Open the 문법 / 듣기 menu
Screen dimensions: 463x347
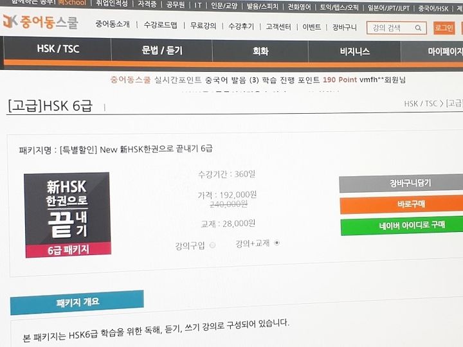tap(162, 50)
